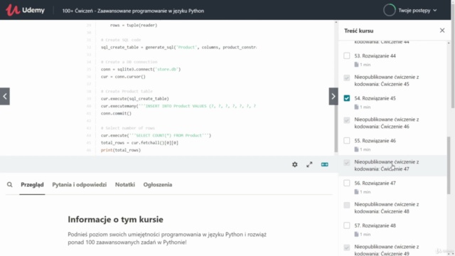Open the Twoje postępy dropdown

click(417, 11)
